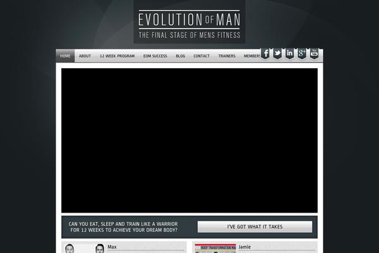The image size is (379, 253).
Task: Click the I've Got What It Takes button
Action: [255, 227]
